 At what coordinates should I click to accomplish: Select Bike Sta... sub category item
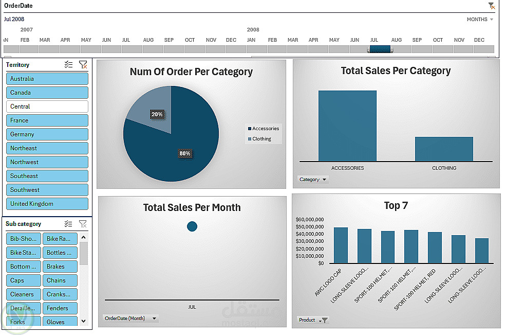pyautogui.click(x=24, y=253)
